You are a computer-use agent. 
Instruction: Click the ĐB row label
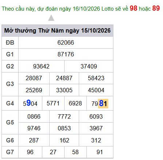click(x=10, y=43)
